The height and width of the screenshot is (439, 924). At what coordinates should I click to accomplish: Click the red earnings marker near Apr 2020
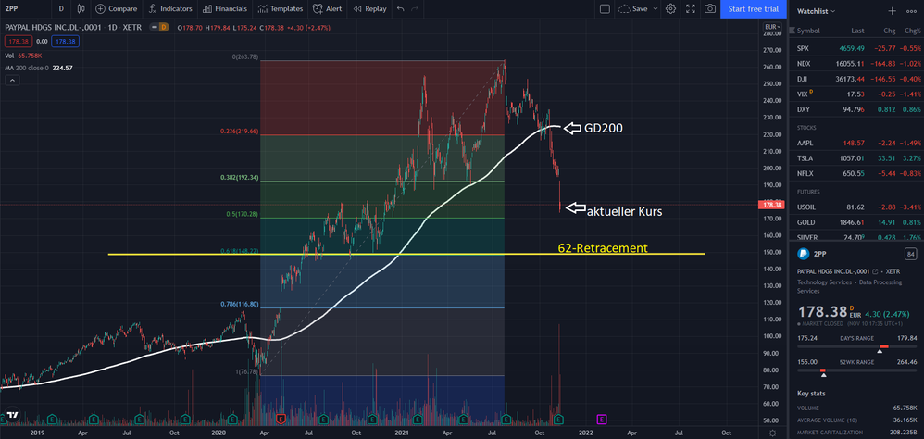pos(281,419)
